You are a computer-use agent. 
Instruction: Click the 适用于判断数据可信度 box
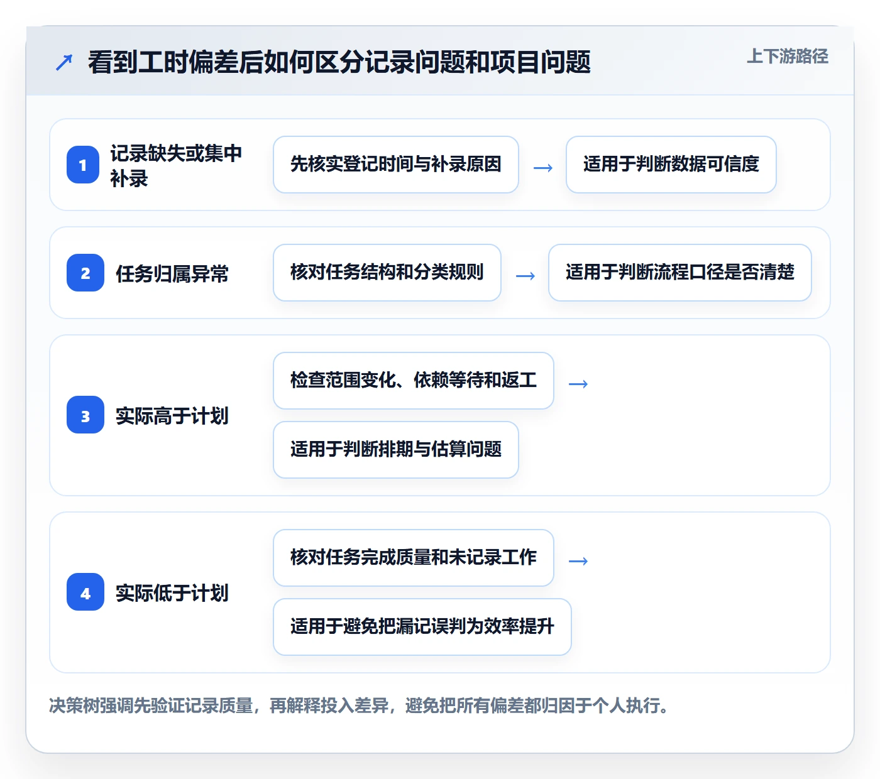[671, 165]
